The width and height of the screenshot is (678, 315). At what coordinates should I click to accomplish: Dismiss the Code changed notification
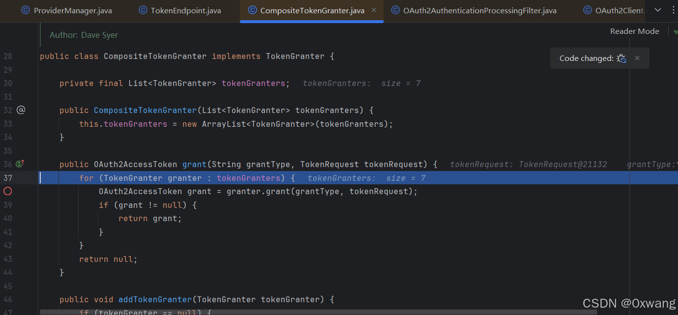[x=637, y=58]
